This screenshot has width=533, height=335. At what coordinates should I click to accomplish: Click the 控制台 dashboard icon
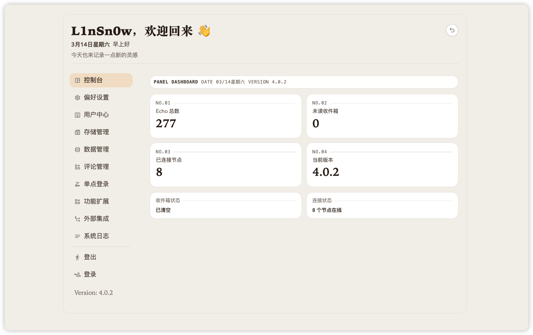tap(77, 80)
